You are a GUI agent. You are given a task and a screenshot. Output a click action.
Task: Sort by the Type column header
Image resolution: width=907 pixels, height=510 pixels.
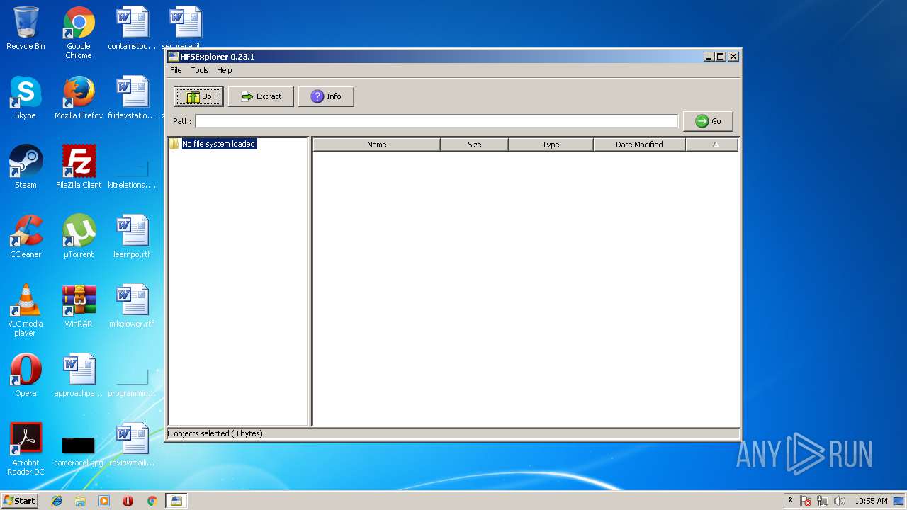tap(551, 144)
